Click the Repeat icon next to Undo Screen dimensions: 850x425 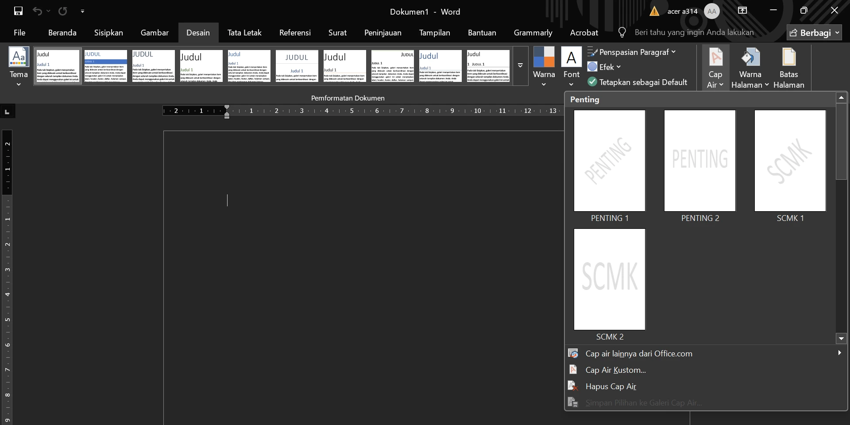click(63, 11)
